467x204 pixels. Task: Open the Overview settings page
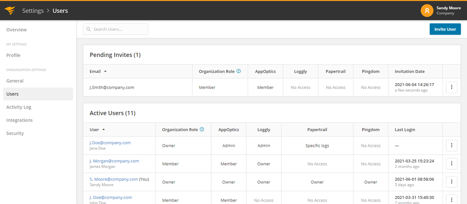[16, 30]
